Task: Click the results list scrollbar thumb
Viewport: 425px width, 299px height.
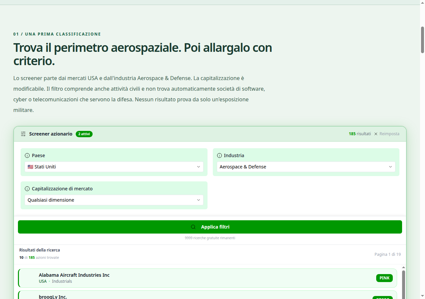Action: pyautogui.click(x=404, y=284)
